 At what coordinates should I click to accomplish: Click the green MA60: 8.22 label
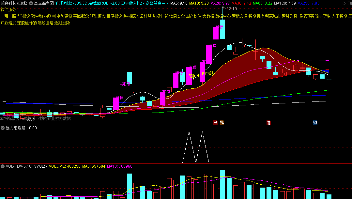[x=262, y=3]
